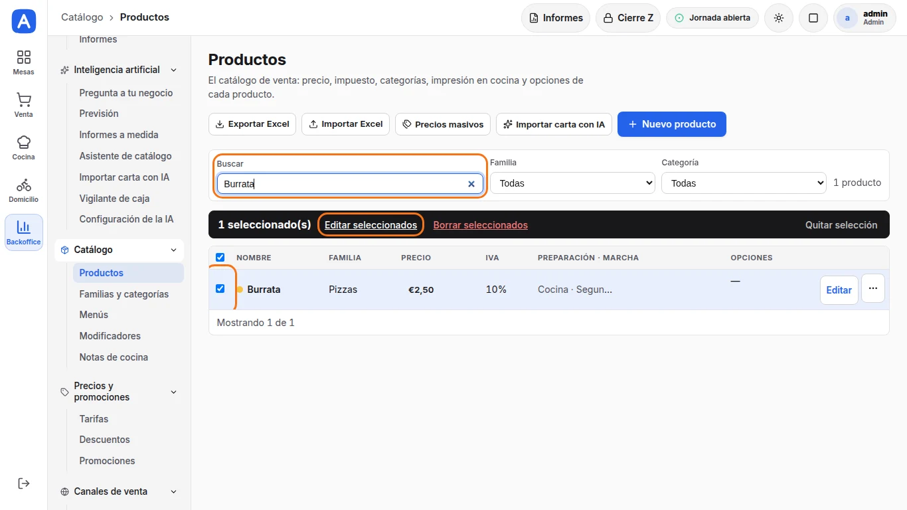Image resolution: width=907 pixels, height=510 pixels.
Task: Open the app logo home icon
Action: click(x=24, y=22)
